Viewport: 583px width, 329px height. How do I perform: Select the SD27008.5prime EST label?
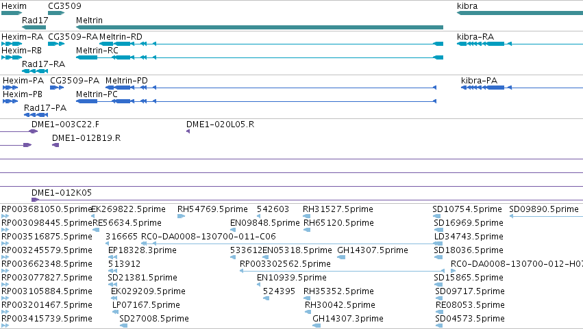coord(154,319)
